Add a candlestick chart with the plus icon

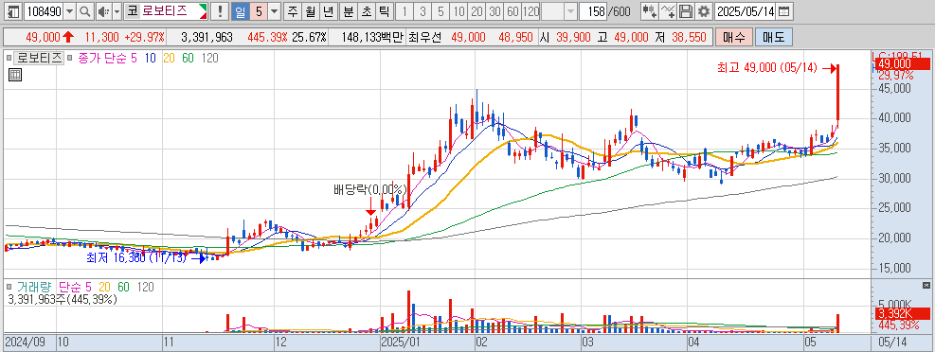tap(649, 10)
